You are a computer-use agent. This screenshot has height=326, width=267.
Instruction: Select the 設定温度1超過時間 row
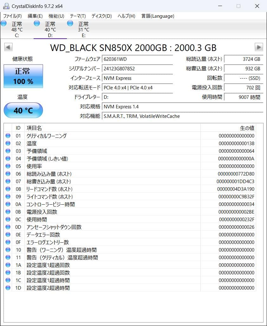coord(130,280)
